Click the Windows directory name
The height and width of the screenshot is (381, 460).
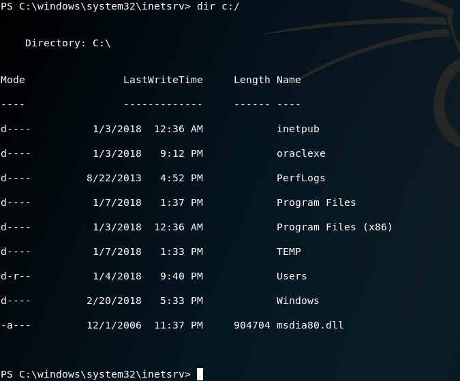pos(298,301)
